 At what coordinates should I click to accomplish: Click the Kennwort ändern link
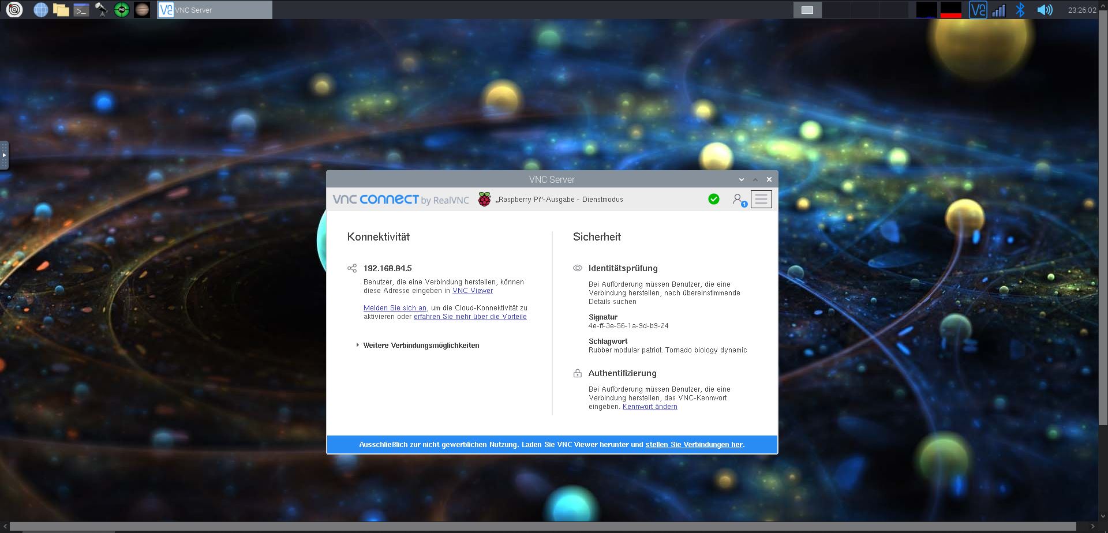point(650,407)
